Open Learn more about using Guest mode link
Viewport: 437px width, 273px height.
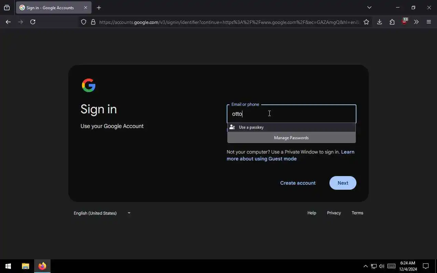pos(291,155)
